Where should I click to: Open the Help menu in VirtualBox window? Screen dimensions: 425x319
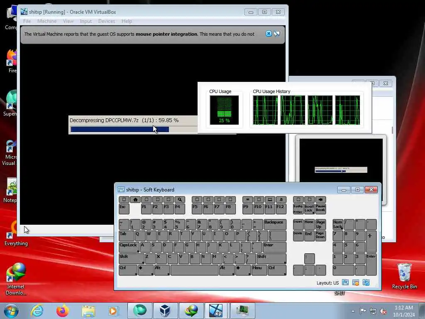coord(127,21)
